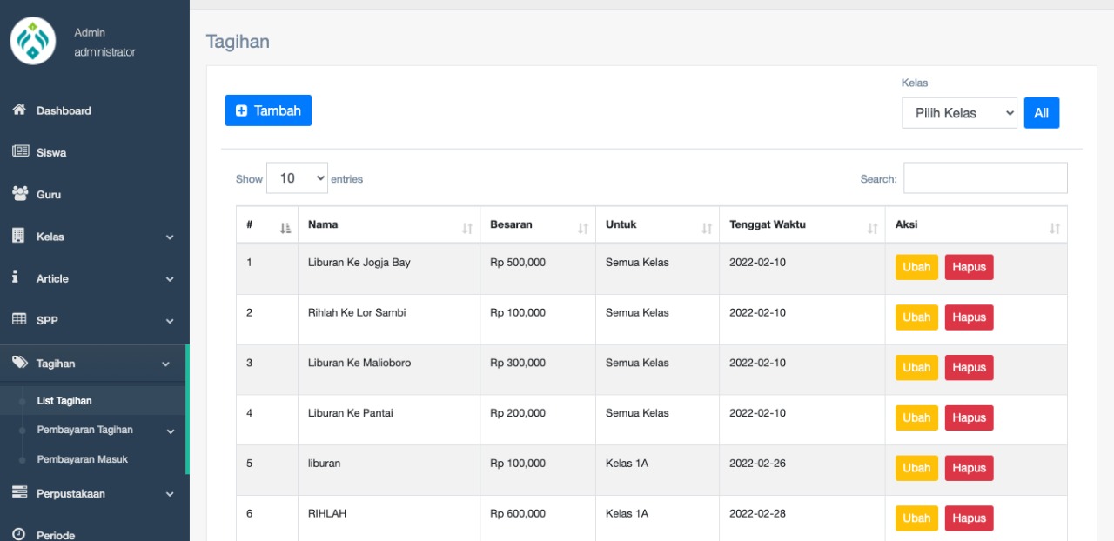
Task: Expand the Kelas sidebar menu chevron
Action: coord(170,237)
